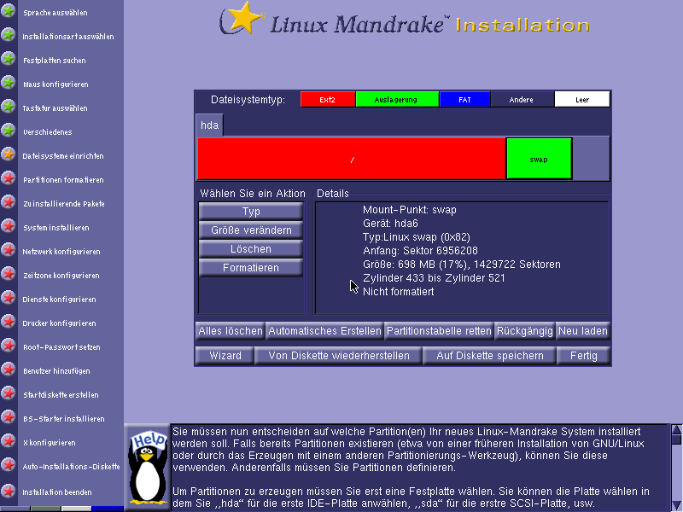Click the 'Gerät: hda6' detail line
The image size is (683, 512).
click(x=390, y=224)
